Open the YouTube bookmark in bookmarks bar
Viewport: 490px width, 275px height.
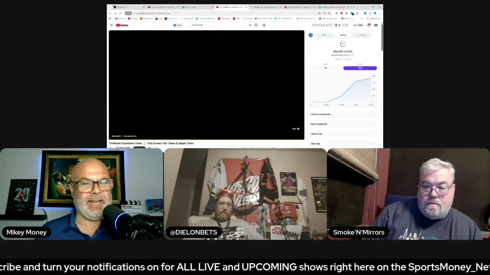(x=133, y=18)
